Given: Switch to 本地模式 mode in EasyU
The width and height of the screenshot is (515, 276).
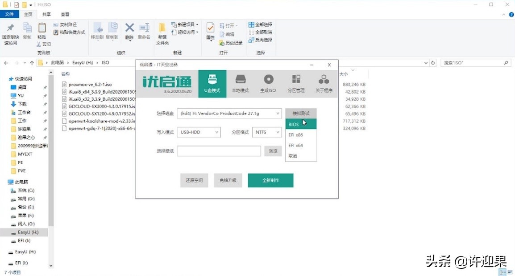Looking at the screenshot, I should click(241, 83).
